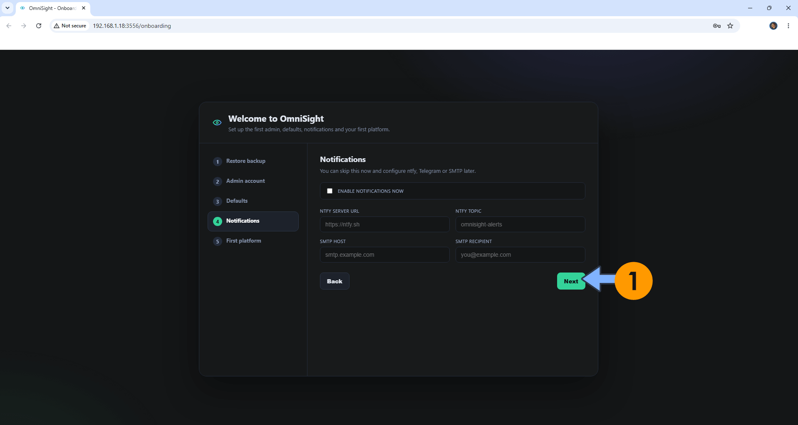Close the OmniSight Onboarding tab
Viewport: 798px width, 425px height.
[84, 8]
